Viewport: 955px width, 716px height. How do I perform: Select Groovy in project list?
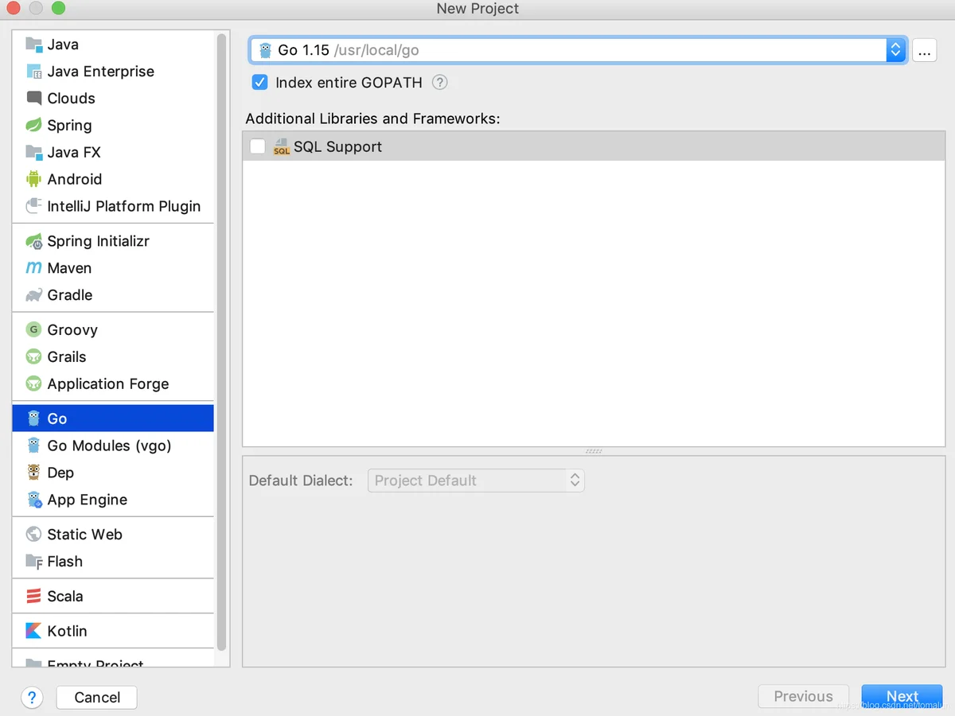pyautogui.click(x=113, y=329)
